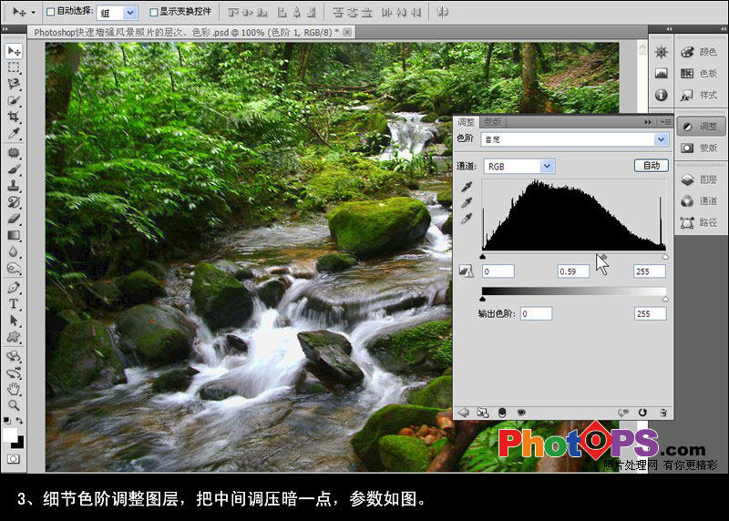Select the Crop tool
This screenshot has width=729, height=521.
coord(14,117)
